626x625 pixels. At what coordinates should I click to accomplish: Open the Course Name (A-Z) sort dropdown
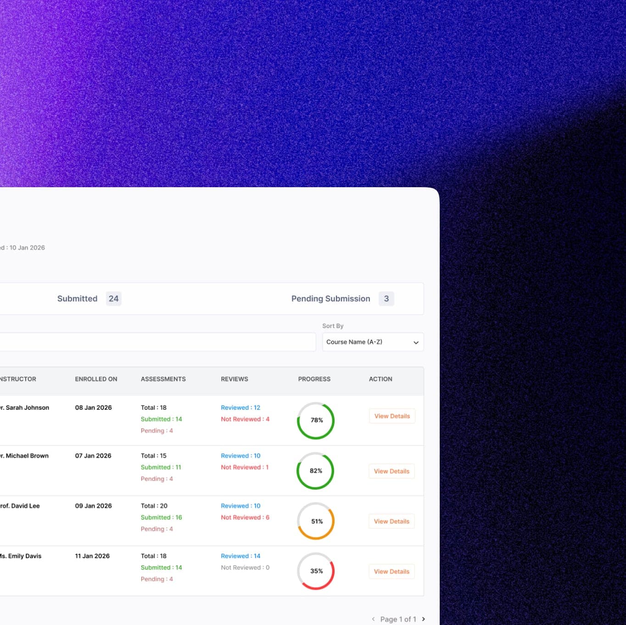[373, 342]
